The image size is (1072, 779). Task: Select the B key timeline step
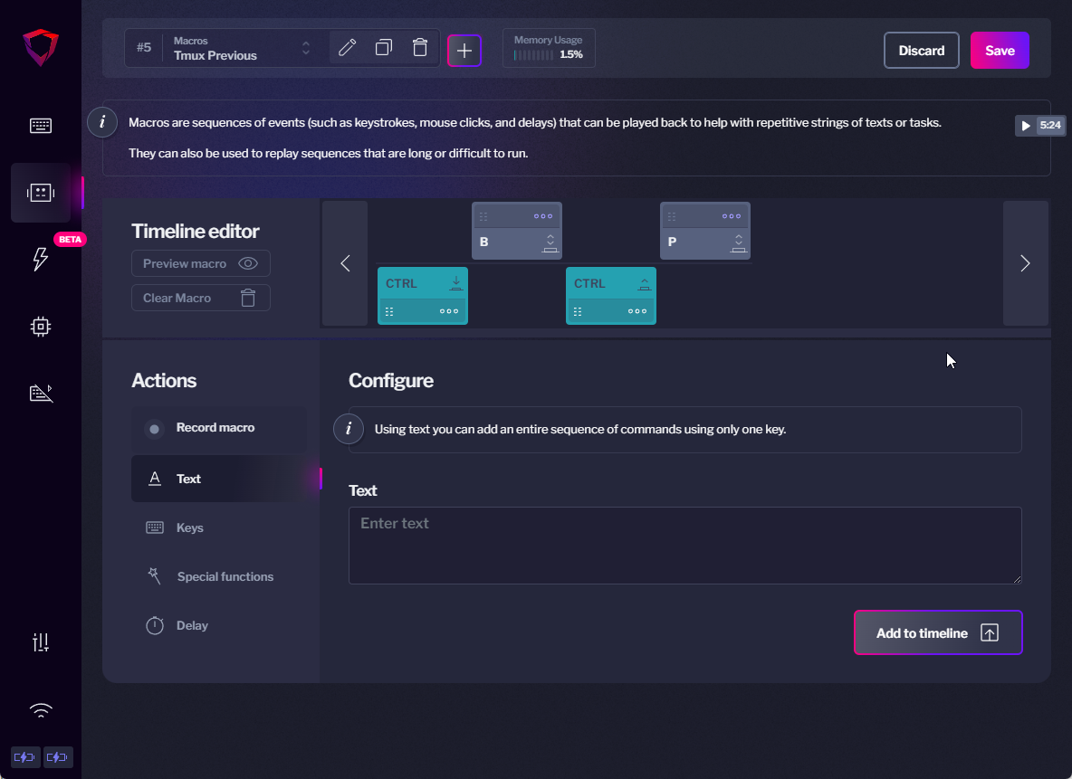pos(517,231)
